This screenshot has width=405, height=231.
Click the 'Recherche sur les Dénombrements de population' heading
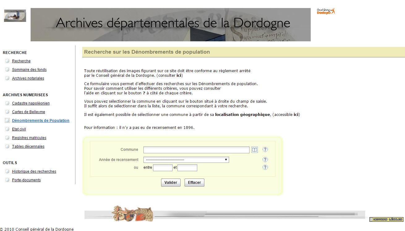click(147, 52)
